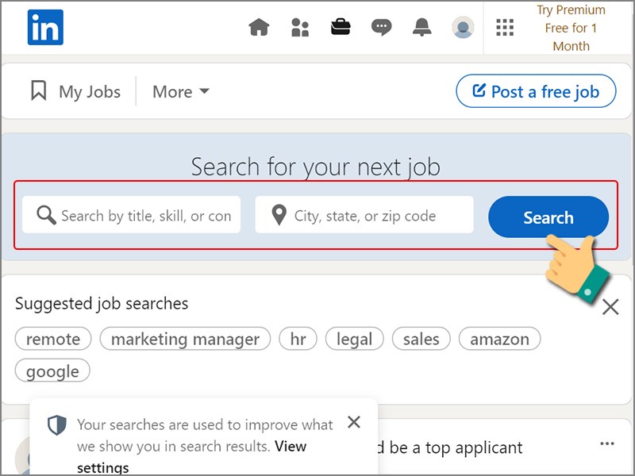Expand the More dropdown
Viewport: 635px width, 476px height.
(181, 92)
